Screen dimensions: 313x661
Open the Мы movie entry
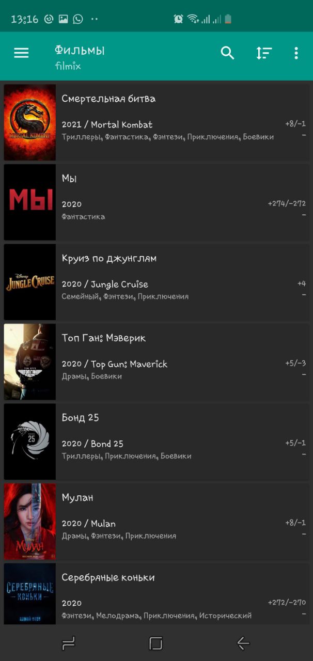[x=156, y=202]
